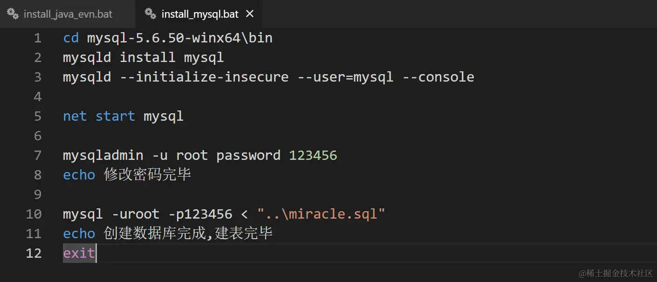Click the gear icon on install_mysql.bat tab
This screenshot has height=282, width=657.
150,14
